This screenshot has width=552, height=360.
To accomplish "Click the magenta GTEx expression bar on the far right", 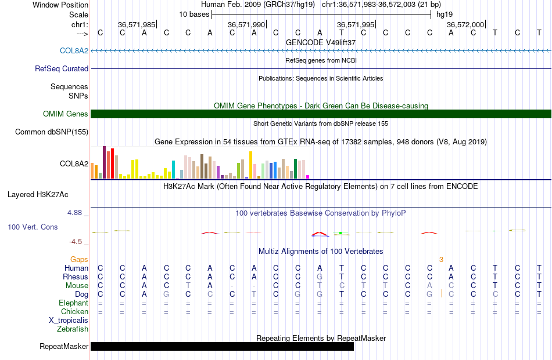I will coord(307,177).
